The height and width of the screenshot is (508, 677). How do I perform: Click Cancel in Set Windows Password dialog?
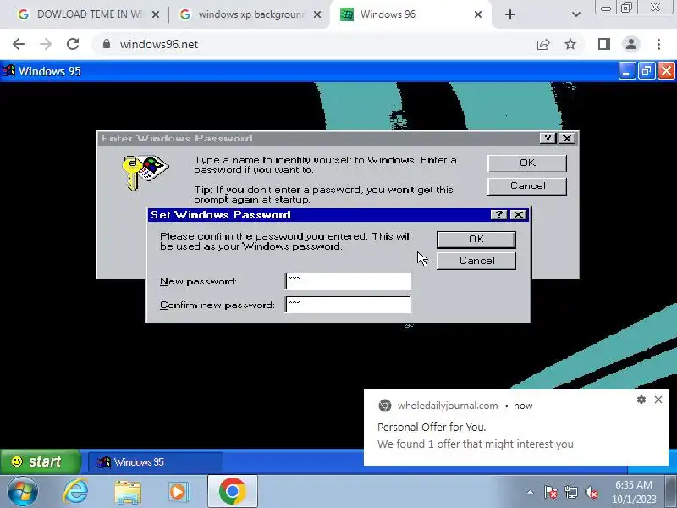tap(476, 261)
